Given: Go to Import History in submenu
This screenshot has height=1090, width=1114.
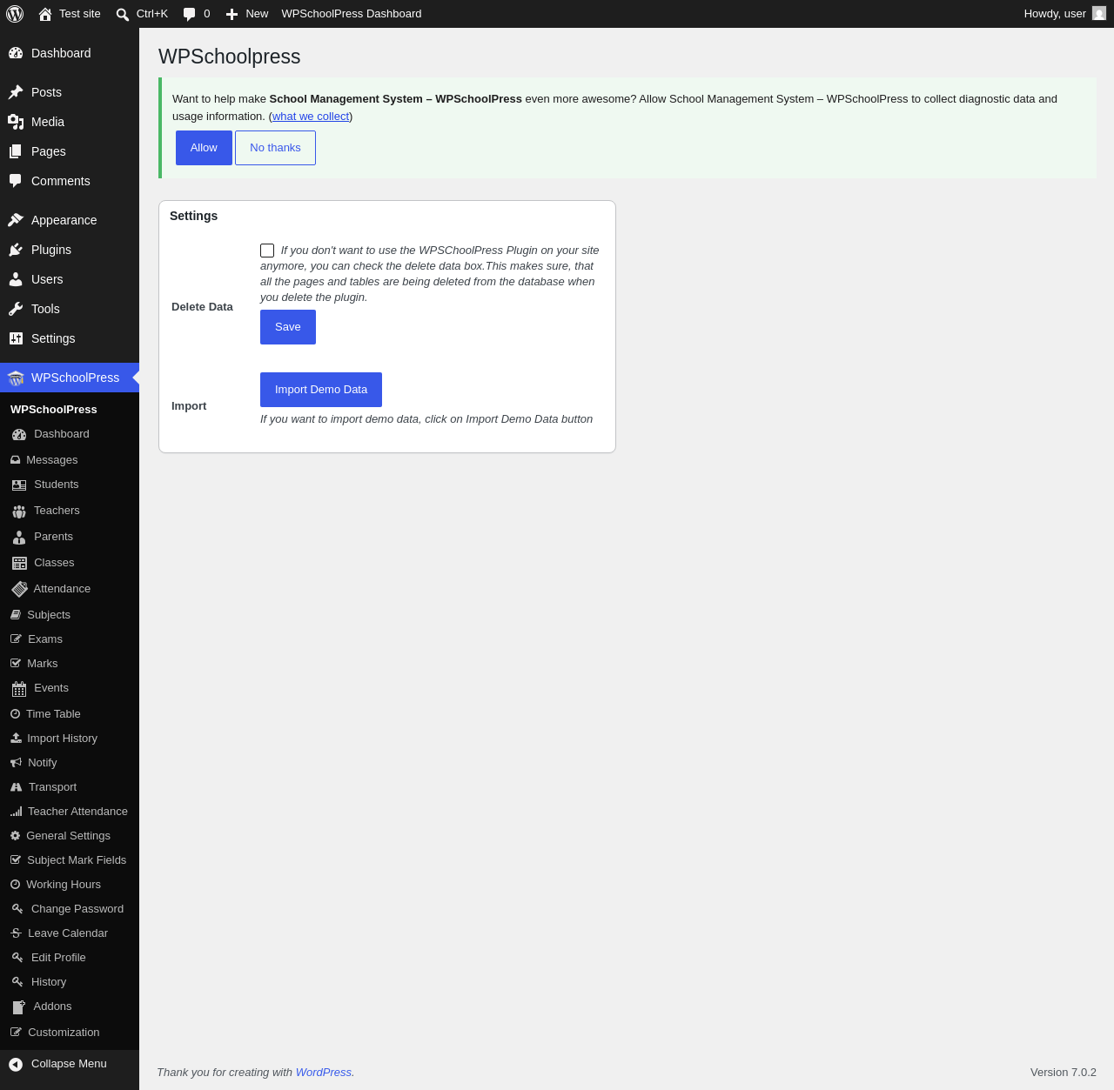Looking at the screenshot, I should [70, 738].
